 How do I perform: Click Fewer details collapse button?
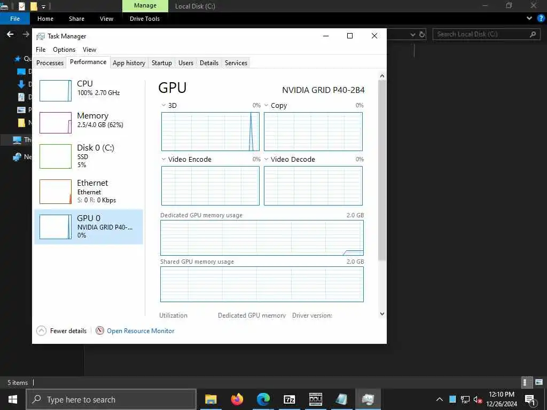pos(62,331)
